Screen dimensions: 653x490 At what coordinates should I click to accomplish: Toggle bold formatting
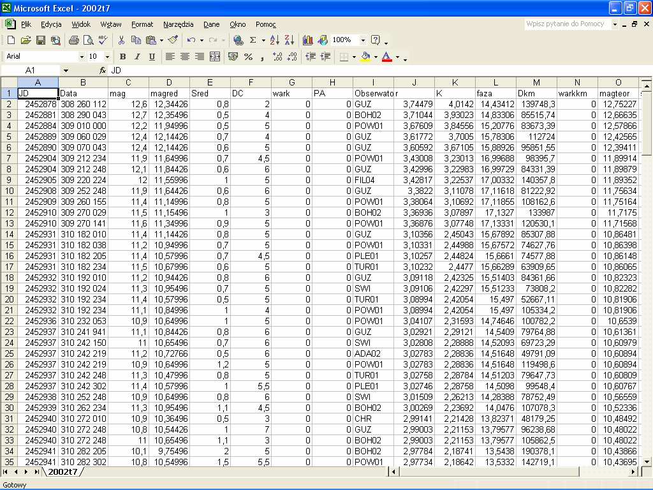tap(122, 57)
